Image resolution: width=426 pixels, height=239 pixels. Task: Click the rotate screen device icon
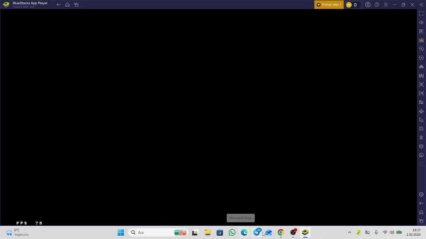tap(421, 120)
